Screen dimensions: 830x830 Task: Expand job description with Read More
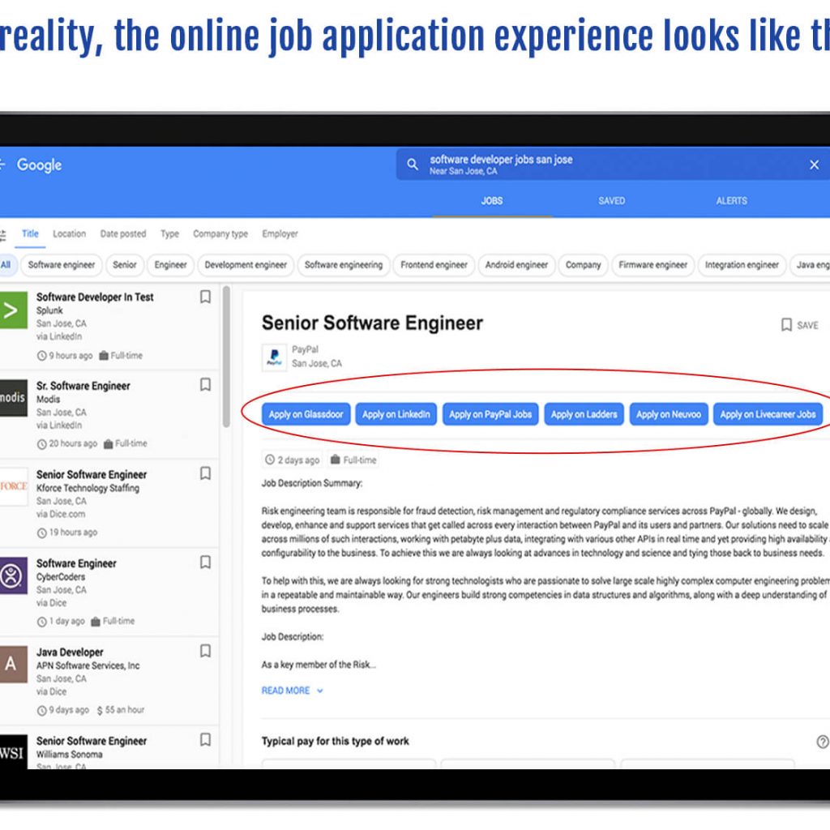click(x=292, y=691)
